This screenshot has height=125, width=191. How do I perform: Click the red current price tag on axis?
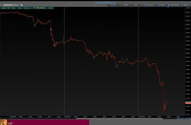pos(188,103)
